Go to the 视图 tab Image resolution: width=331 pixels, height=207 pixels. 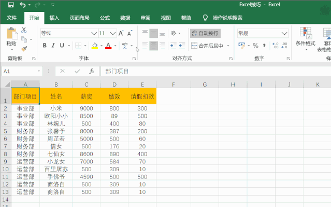[x=166, y=18]
